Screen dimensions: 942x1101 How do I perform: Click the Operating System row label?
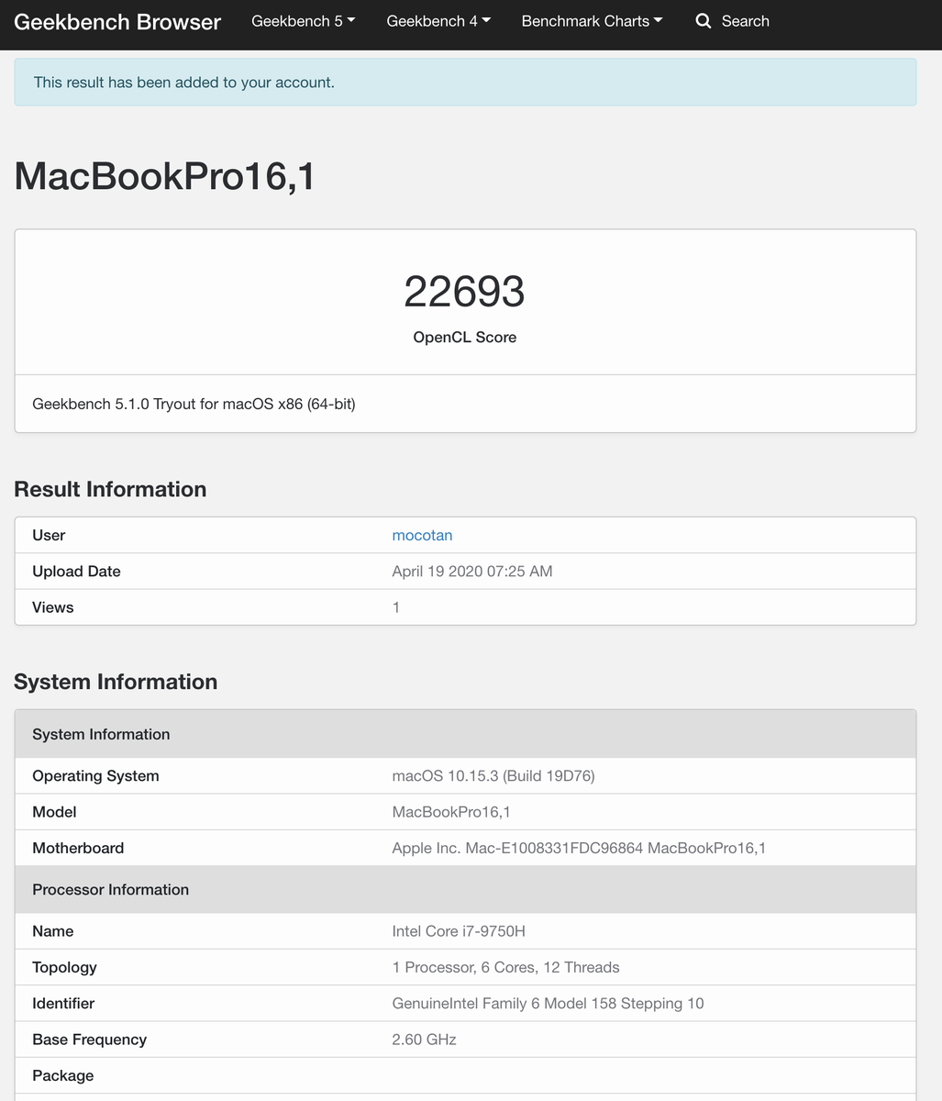[95, 776]
